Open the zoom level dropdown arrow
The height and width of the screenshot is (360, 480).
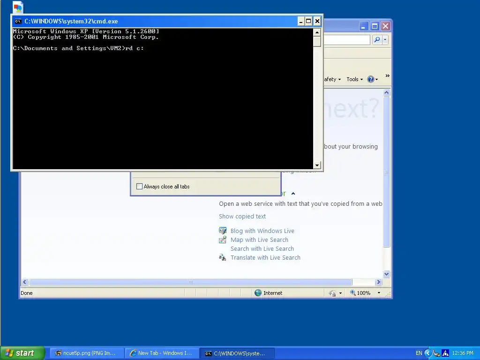coord(379,293)
